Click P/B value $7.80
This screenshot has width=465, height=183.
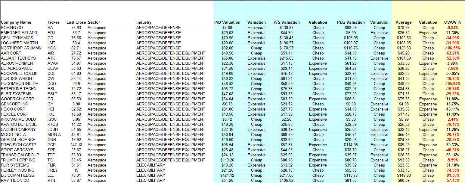click(x=227, y=28)
